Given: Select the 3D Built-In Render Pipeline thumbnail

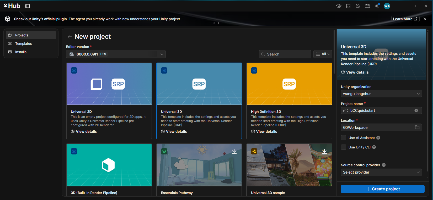Looking at the screenshot, I should coord(109,165).
